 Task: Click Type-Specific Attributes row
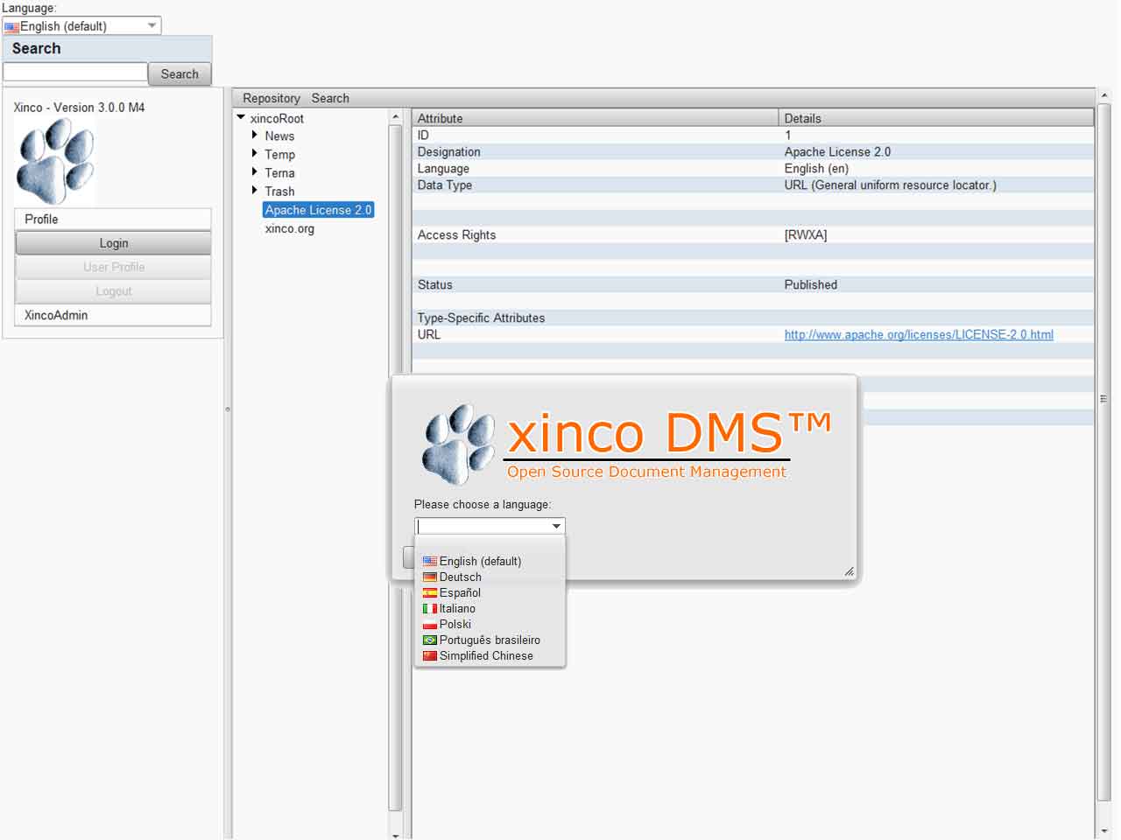tap(753, 318)
